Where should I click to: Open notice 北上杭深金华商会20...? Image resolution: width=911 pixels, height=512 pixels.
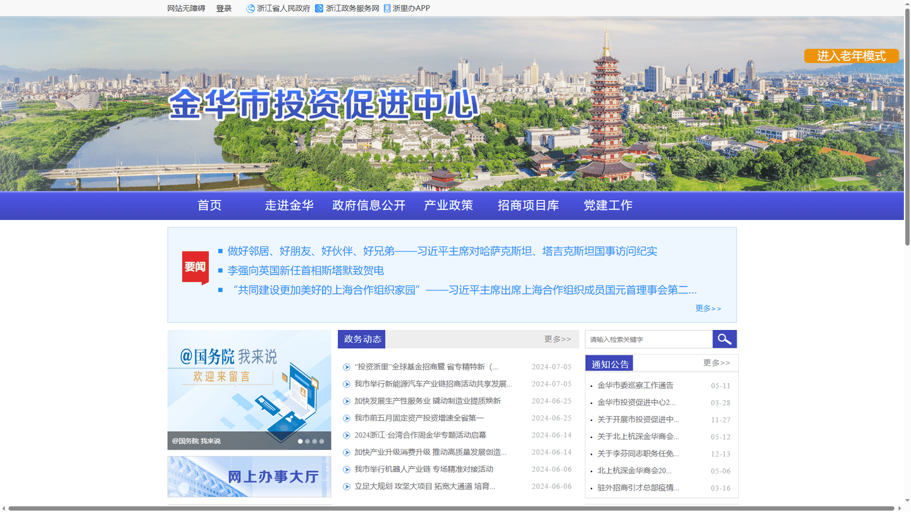tap(635, 470)
